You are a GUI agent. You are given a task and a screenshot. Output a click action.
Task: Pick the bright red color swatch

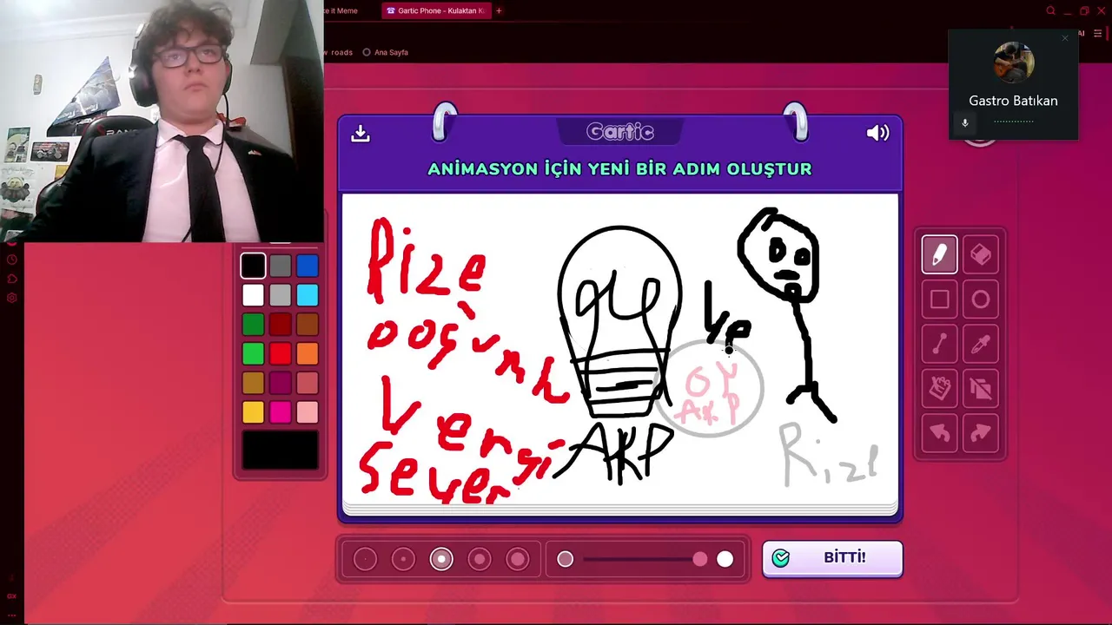tap(280, 354)
